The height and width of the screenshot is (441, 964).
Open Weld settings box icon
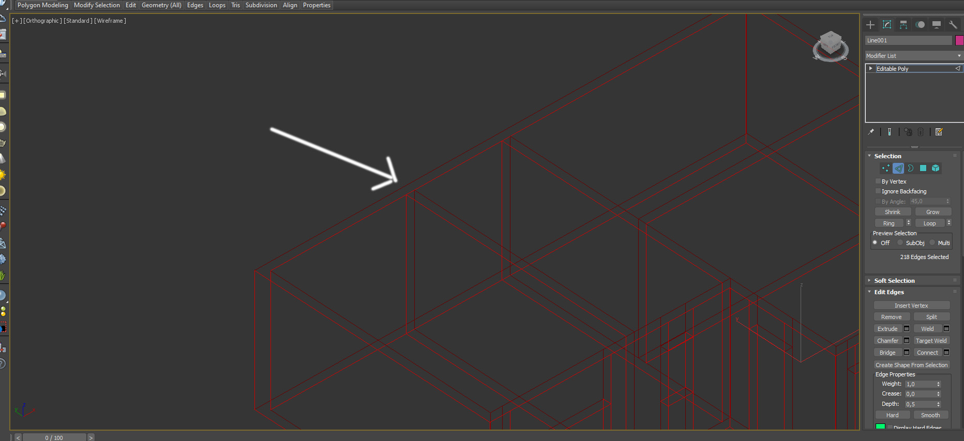(946, 328)
